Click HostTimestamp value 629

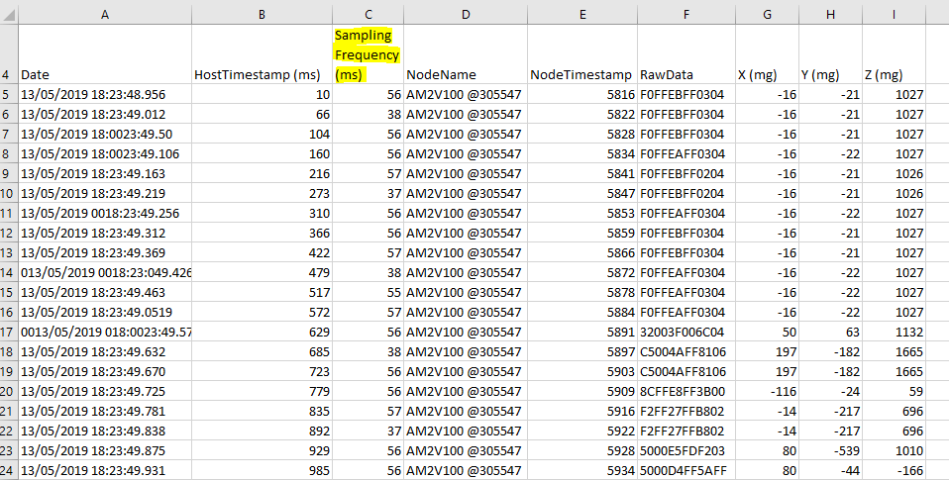tap(263, 332)
